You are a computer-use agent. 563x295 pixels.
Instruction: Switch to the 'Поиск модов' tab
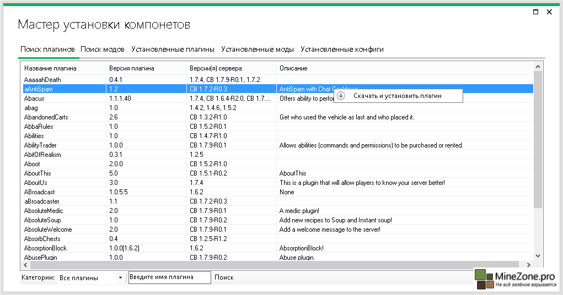click(x=103, y=50)
